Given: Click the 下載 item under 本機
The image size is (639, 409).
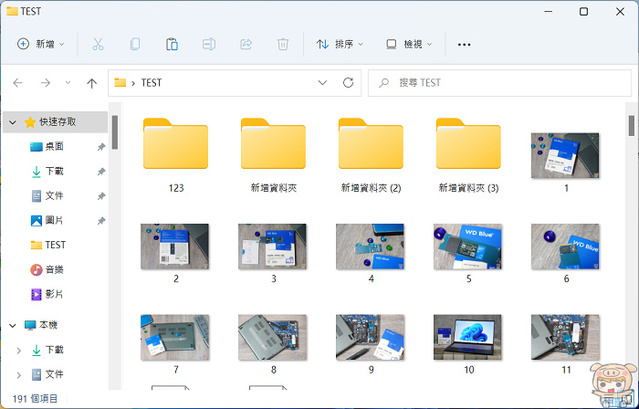Looking at the screenshot, I should pyautogui.click(x=47, y=350).
